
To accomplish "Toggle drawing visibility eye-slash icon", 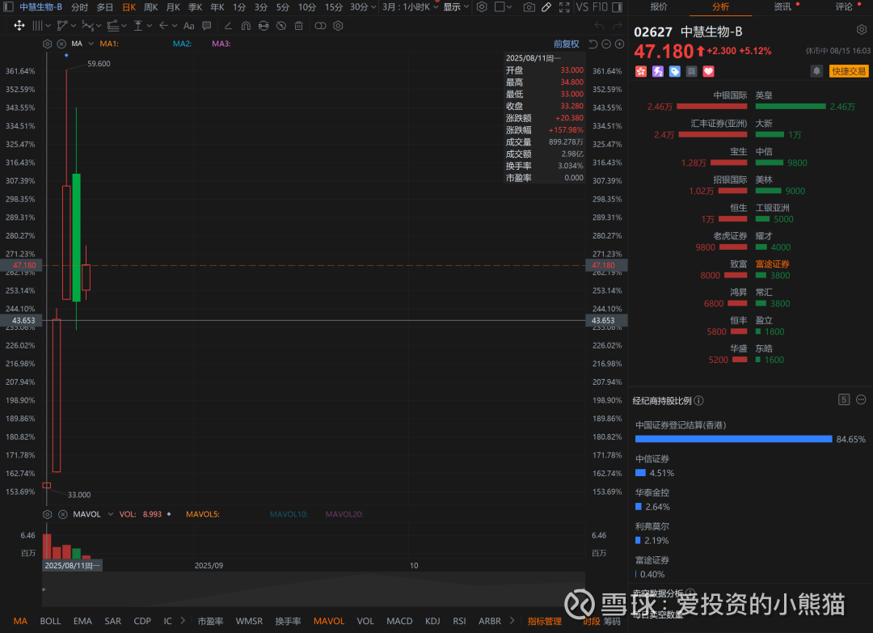I will pos(281,26).
